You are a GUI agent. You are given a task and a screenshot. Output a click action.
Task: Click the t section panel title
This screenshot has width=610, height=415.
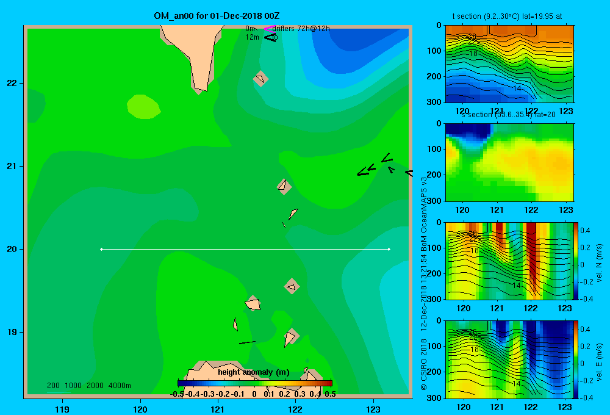coord(507,16)
